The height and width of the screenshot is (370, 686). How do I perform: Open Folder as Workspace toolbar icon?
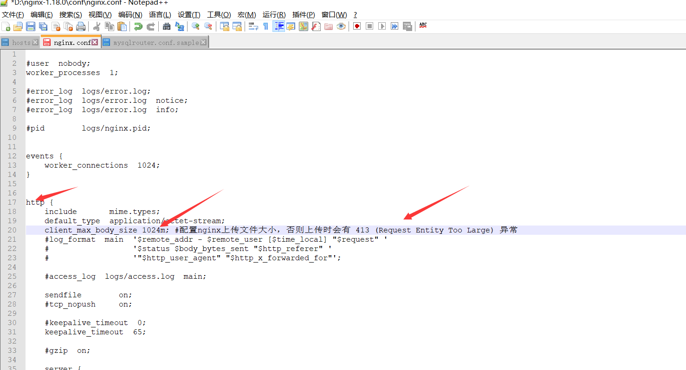point(329,26)
